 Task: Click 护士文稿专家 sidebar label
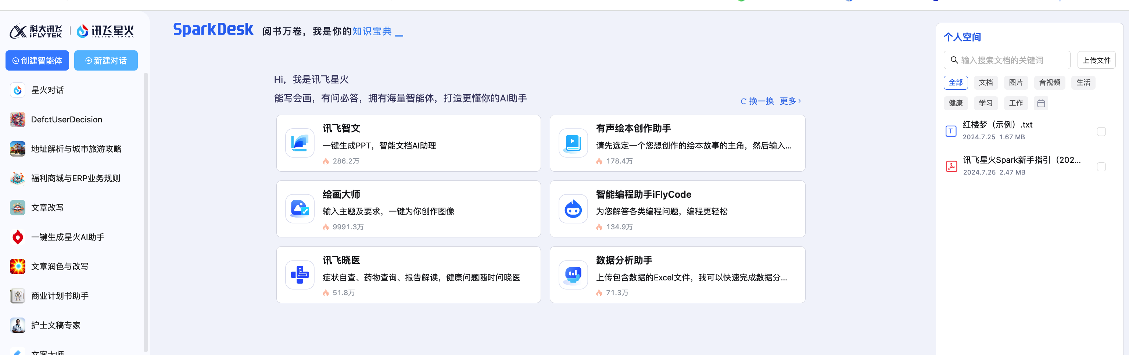tap(55, 325)
